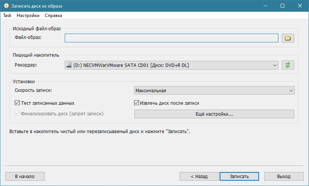Click the 'Файл-образ' path input field
Viewport: 309px width, 186px height.
pyautogui.click(x=171, y=38)
